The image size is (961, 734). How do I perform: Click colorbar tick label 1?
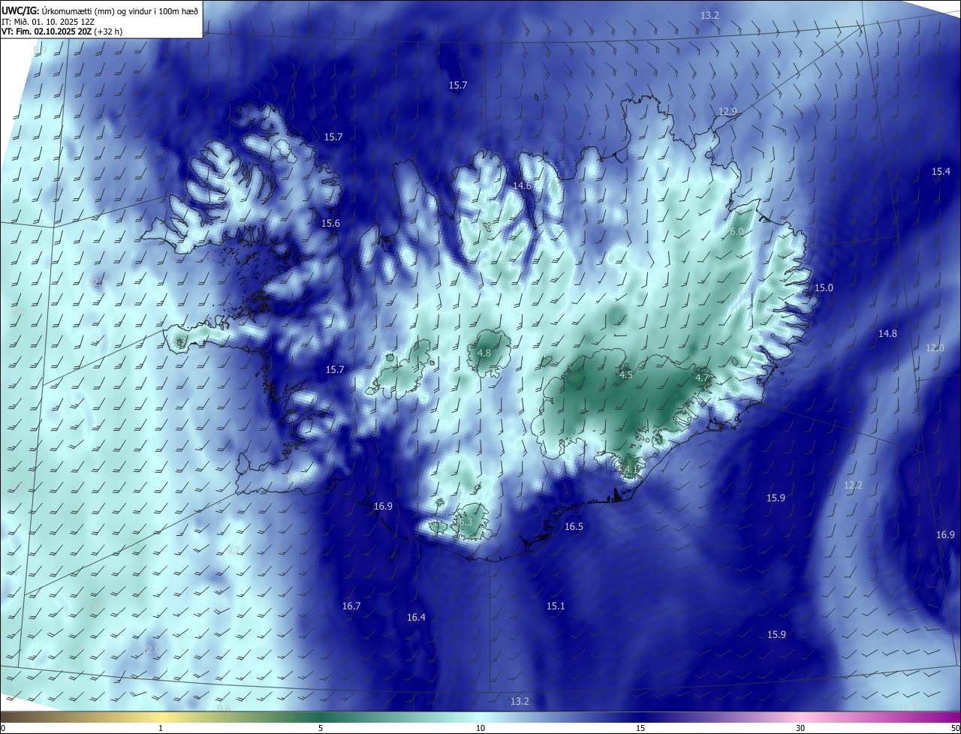(161, 728)
